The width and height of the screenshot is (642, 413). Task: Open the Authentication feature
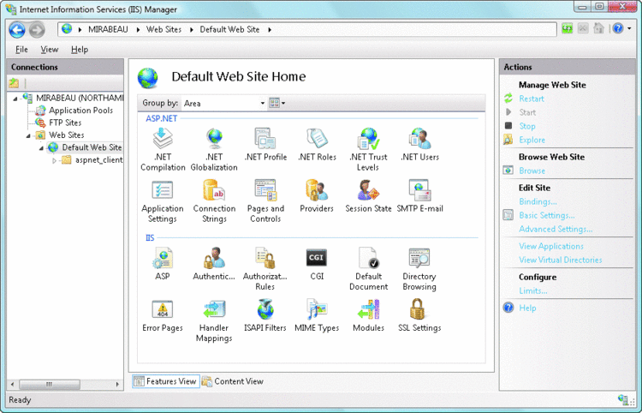tap(214, 264)
